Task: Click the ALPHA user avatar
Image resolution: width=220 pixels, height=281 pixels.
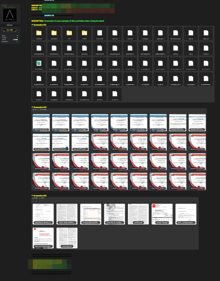Action: 10,15
